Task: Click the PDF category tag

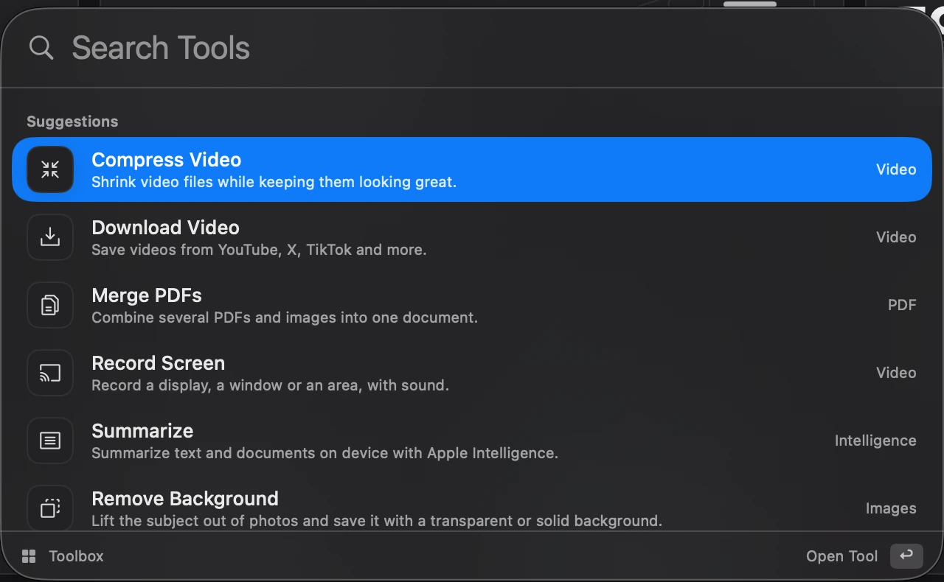Action: point(902,305)
